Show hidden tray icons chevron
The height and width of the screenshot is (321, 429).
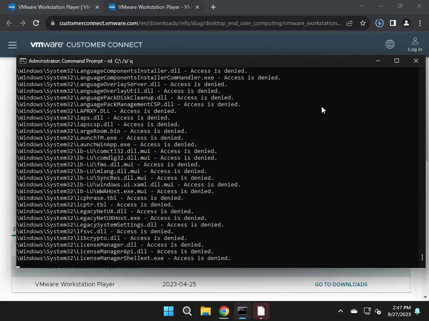point(341,311)
